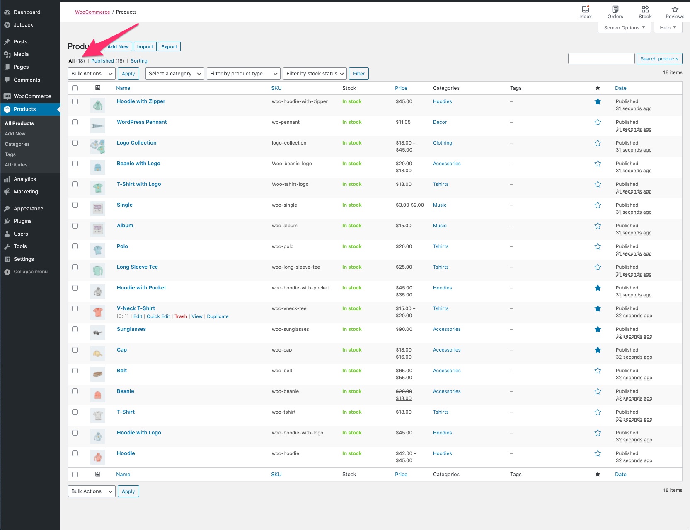Image resolution: width=690 pixels, height=530 pixels.
Task: Check the box for WordPress Pennant
Action: (75, 122)
